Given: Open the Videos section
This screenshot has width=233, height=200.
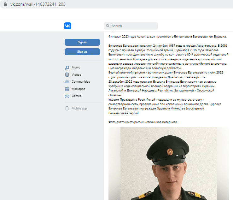Looking at the screenshot, I should (x=76, y=75).
